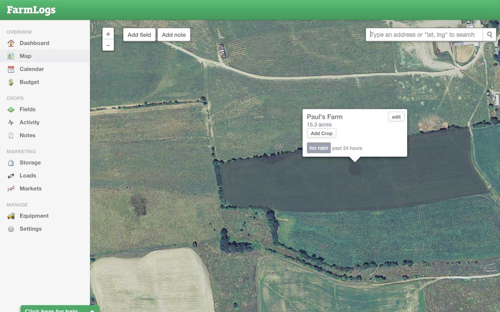The height and width of the screenshot is (312, 500).
Task: Open the Fields panel under Crops
Action: tap(28, 109)
